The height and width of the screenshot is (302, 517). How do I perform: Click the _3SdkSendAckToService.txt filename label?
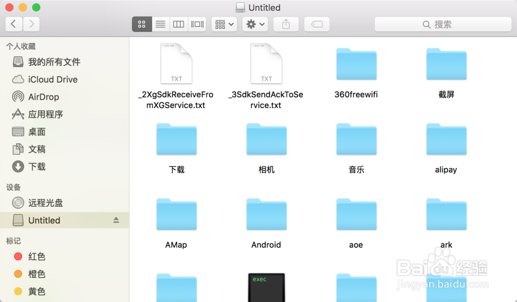[x=266, y=100]
